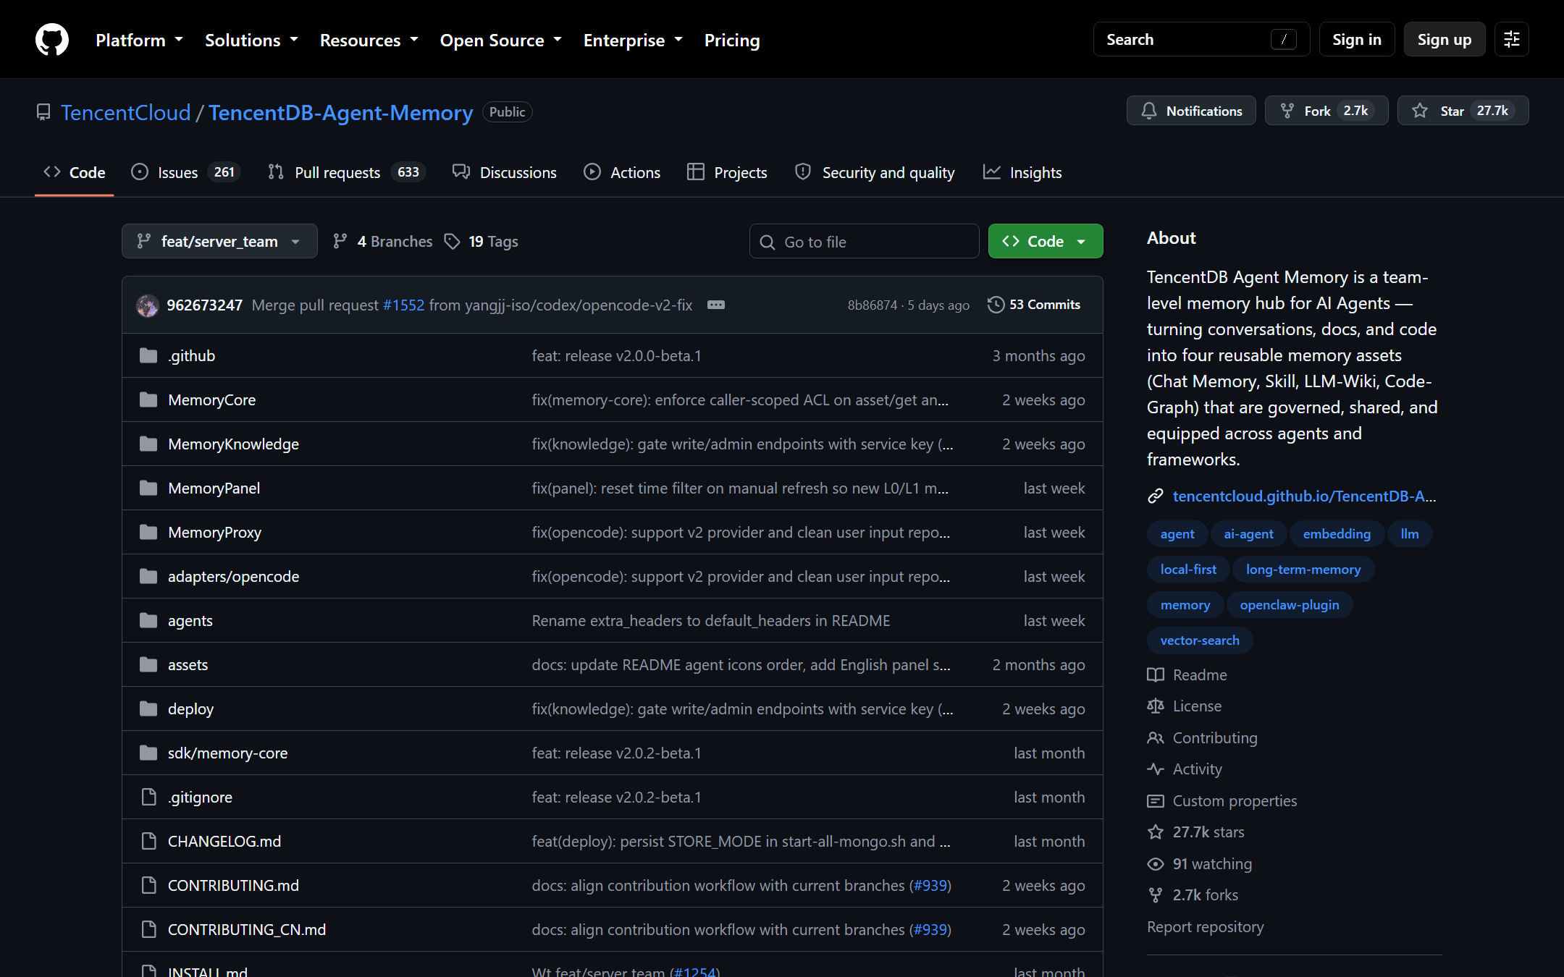Click the long-term-memory topic tag

pos(1303,569)
